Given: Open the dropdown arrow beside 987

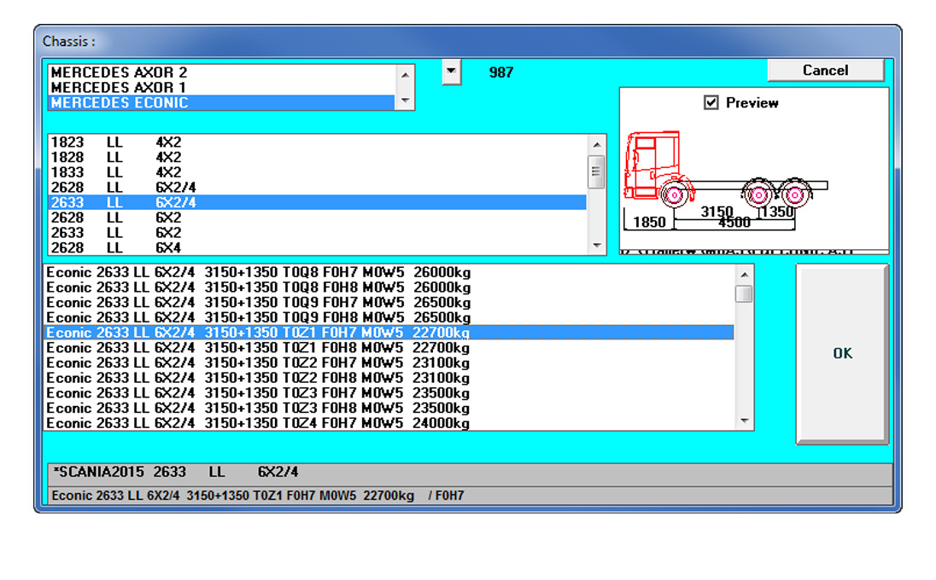Looking at the screenshot, I should [451, 72].
